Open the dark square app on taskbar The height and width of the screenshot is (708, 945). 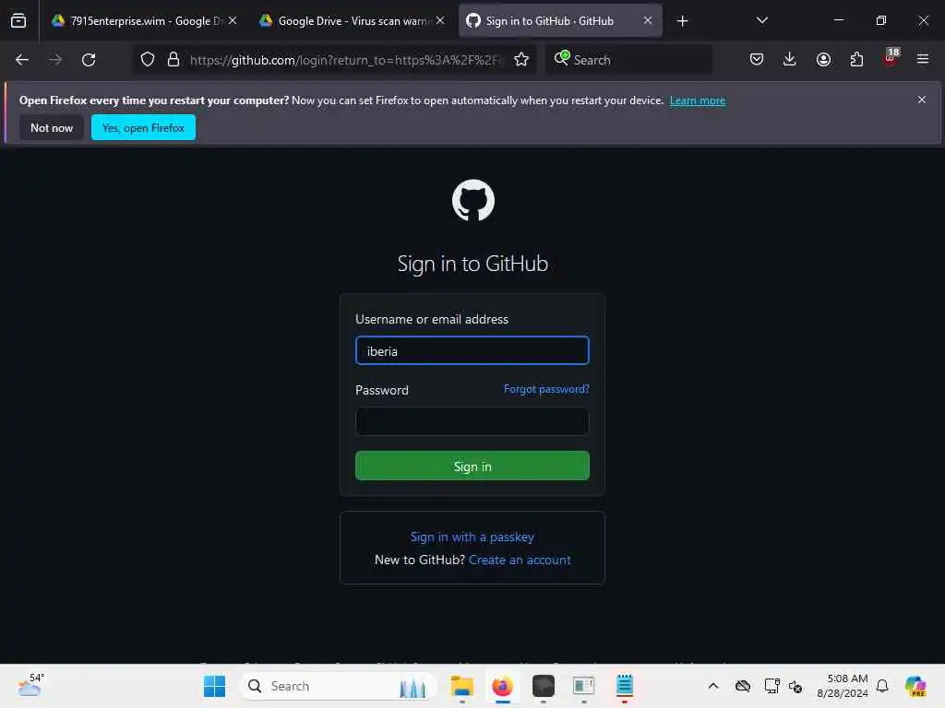543,686
